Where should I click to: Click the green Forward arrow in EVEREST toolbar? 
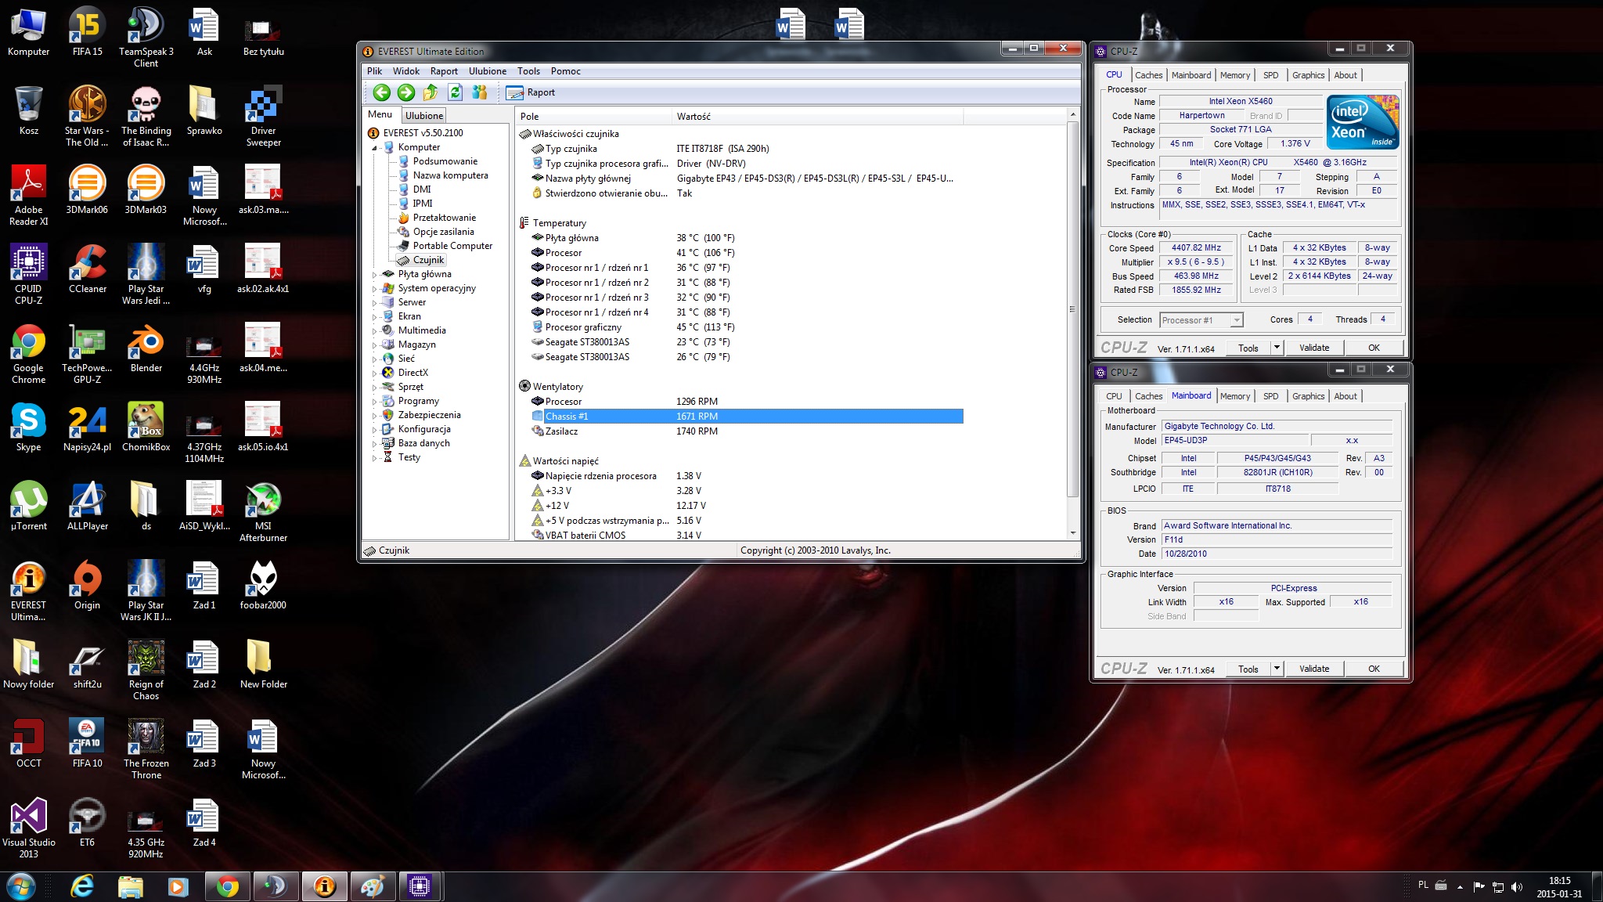click(406, 92)
